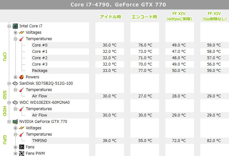Viewport: 229px width, 156px height.
Task: Select the Intel Core i7 tree label
Action: (x=31, y=26)
